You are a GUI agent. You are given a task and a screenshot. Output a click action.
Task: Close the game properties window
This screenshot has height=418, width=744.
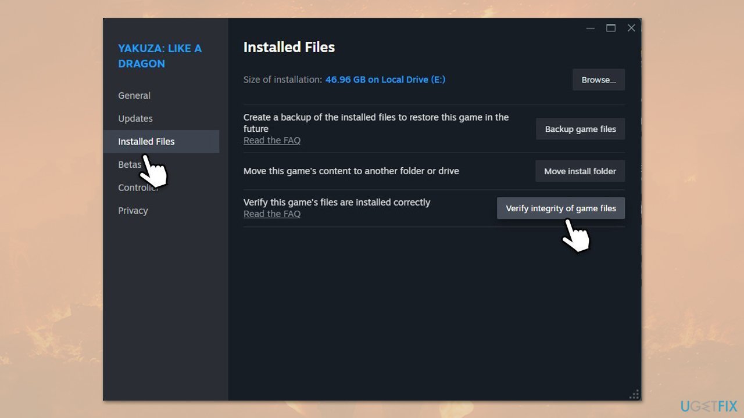tap(631, 28)
